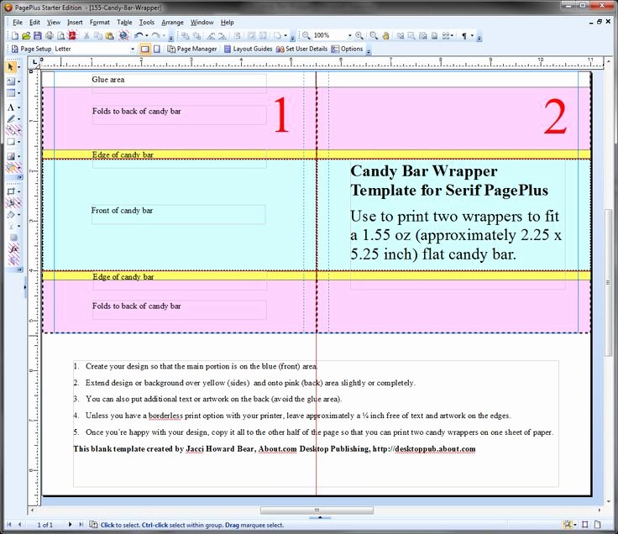
Task: Click the 'Glue area' text frame
Action: [179, 83]
